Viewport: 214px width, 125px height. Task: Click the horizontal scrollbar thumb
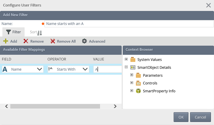tap(55, 106)
